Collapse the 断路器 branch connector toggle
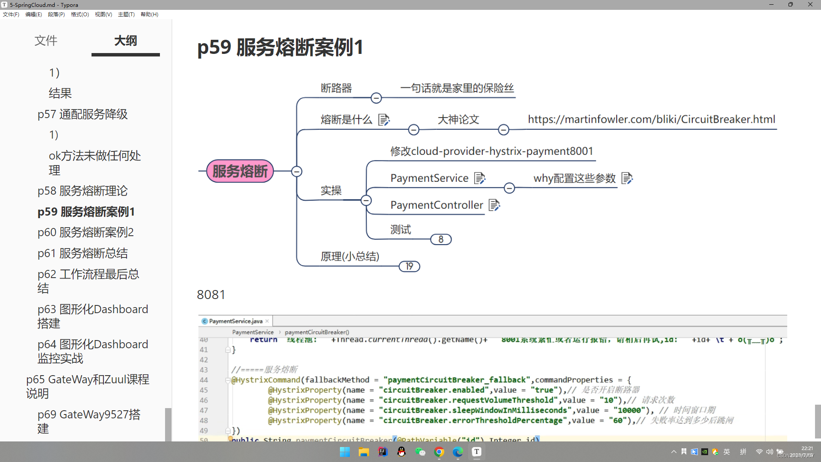Viewport: 821px width, 462px height. pos(376,98)
